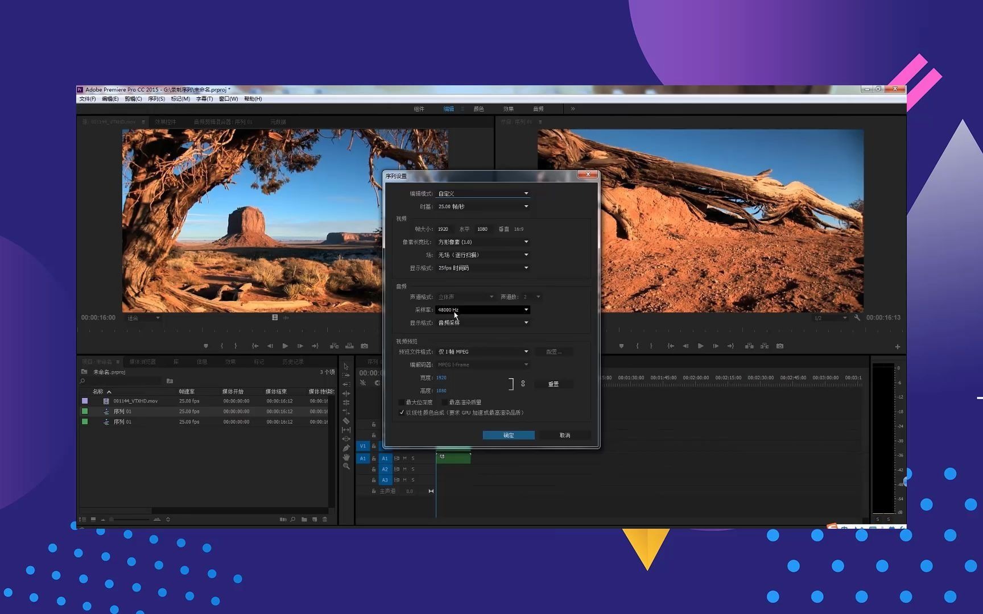Click new bin folder icon beside search
Screen dimensions: 983x614
point(170,381)
